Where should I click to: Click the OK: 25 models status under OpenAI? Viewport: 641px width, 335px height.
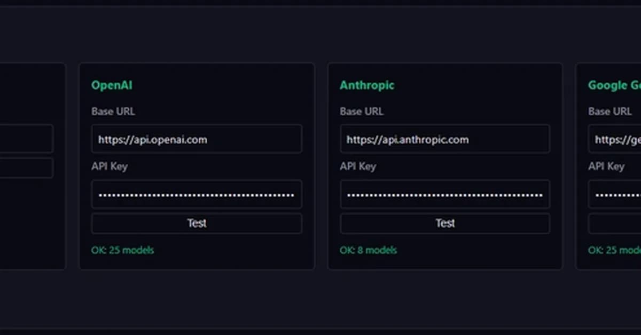click(x=122, y=250)
